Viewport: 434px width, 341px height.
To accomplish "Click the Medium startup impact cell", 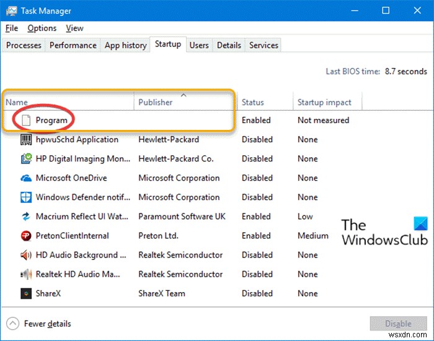I will (313, 236).
